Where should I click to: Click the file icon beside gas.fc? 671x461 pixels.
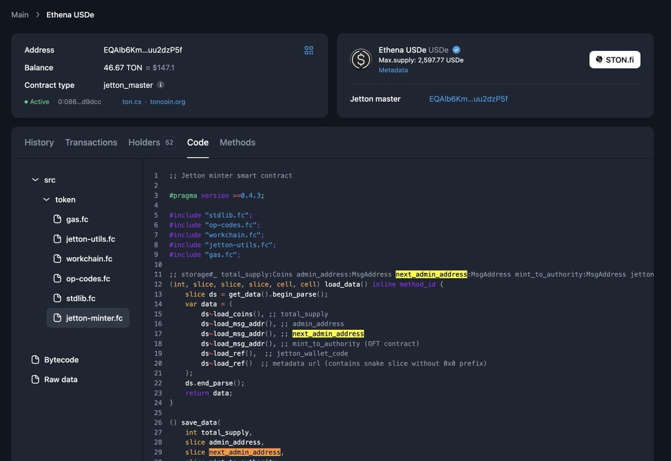57,219
